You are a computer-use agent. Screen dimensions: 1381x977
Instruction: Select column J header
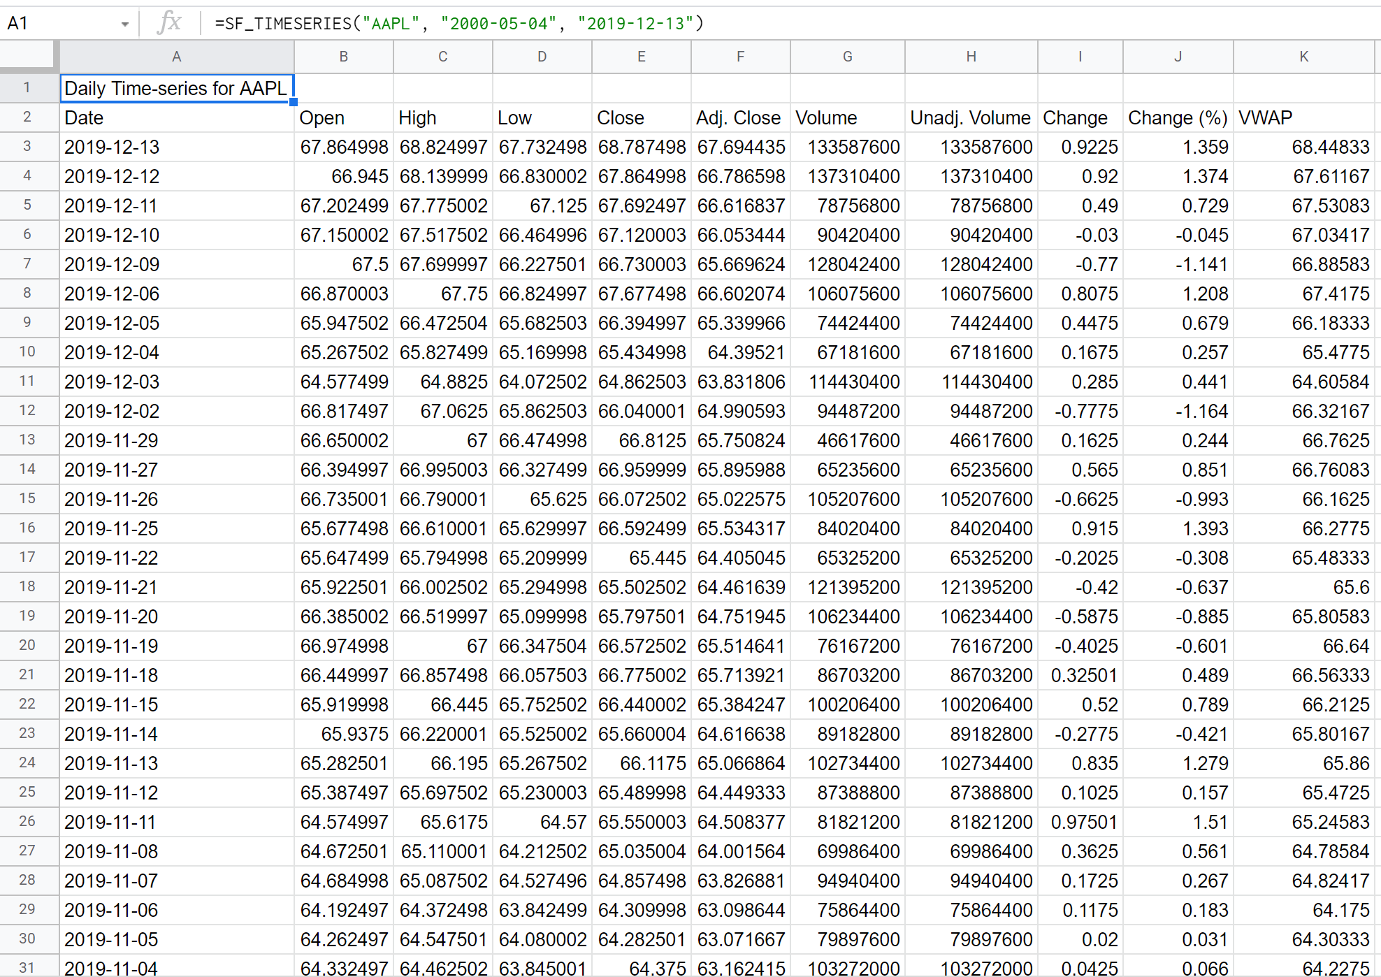coord(1178,57)
